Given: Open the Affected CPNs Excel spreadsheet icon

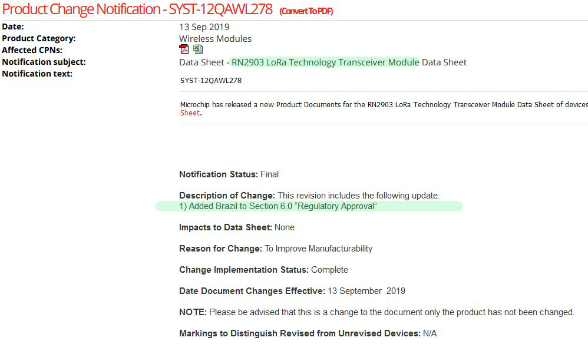Looking at the screenshot, I should 197,49.
